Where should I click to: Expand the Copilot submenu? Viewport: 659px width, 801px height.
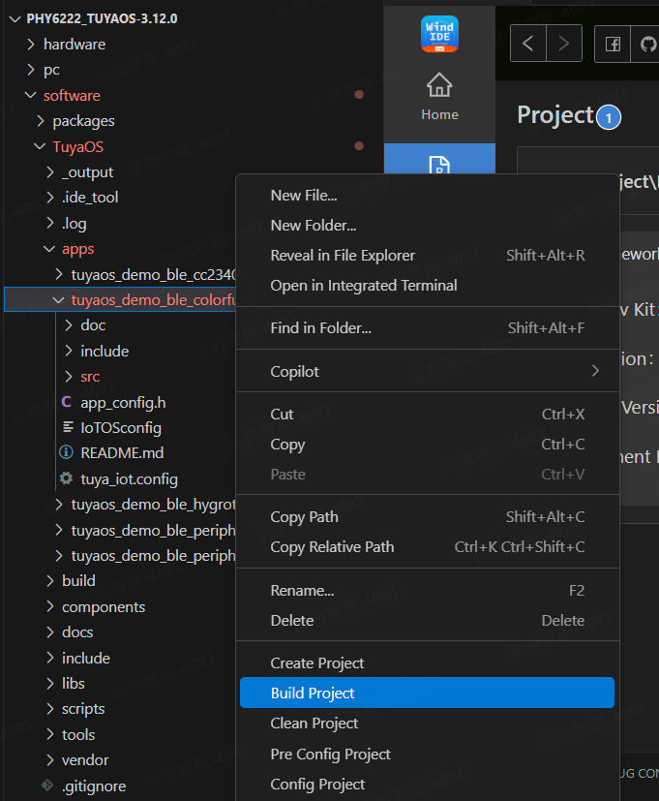[426, 372]
